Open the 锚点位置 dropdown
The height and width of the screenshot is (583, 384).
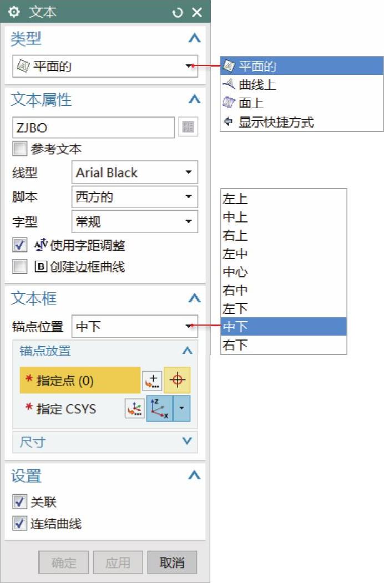pyautogui.click(x=135, y=327)
